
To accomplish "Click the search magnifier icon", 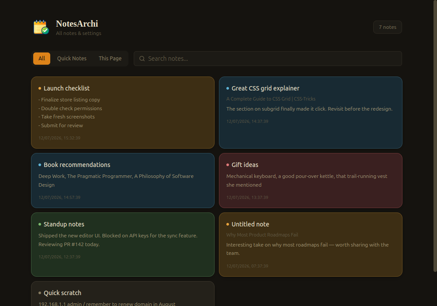I will pyautogui.click(x=142, y=59).
